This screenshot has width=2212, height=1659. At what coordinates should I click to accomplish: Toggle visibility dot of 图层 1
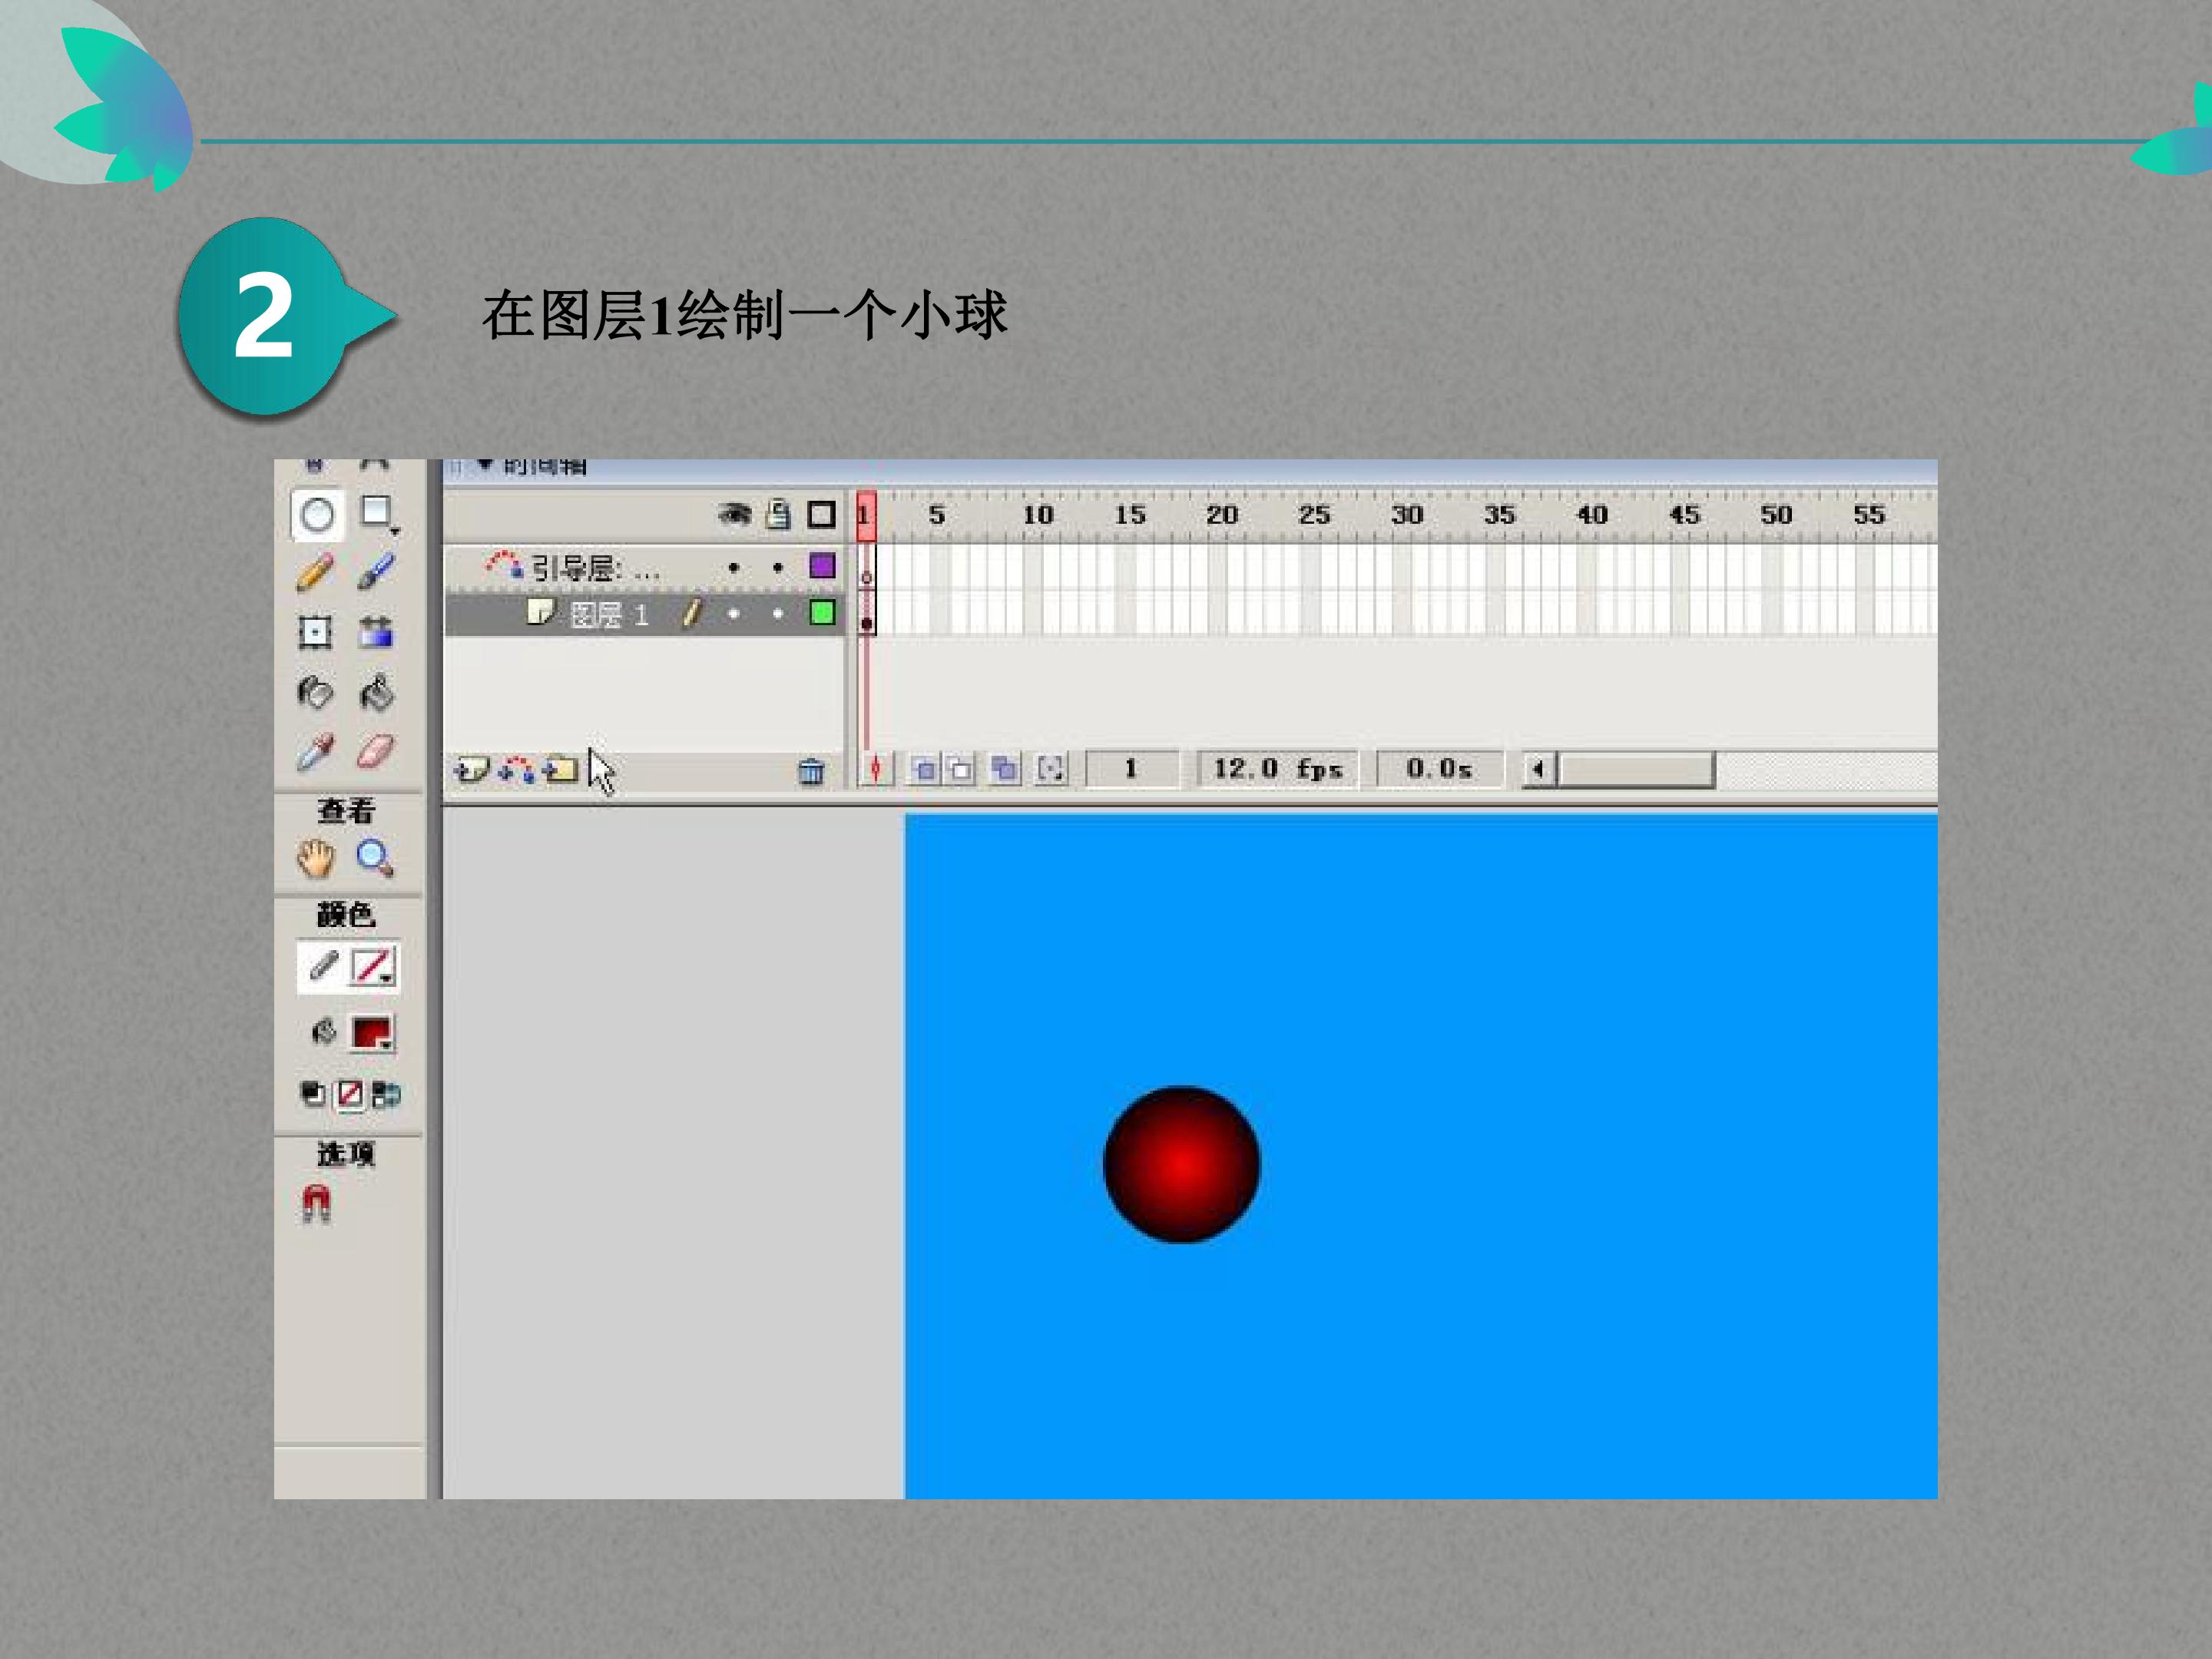pyautogui.click(x=734, y=613)
